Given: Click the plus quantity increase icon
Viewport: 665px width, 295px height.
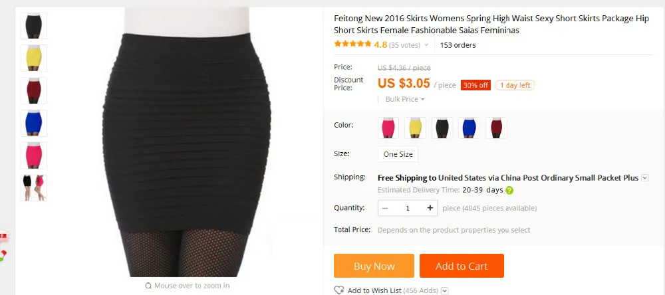Looking at the screenshot, I should coord(430,208).
